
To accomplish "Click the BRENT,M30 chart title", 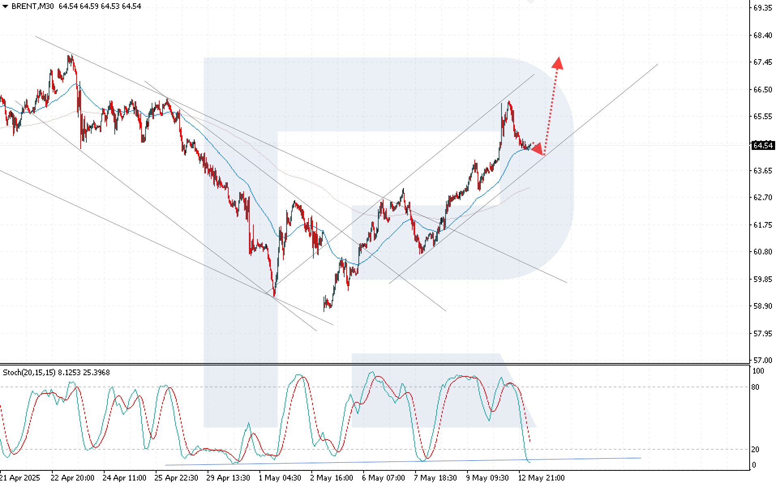I will [x=32, y=6].
